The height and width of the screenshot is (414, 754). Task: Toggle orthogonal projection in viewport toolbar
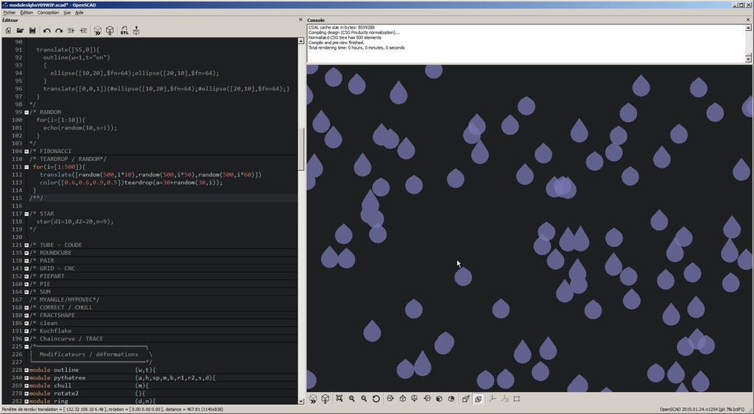pos(478,399)
